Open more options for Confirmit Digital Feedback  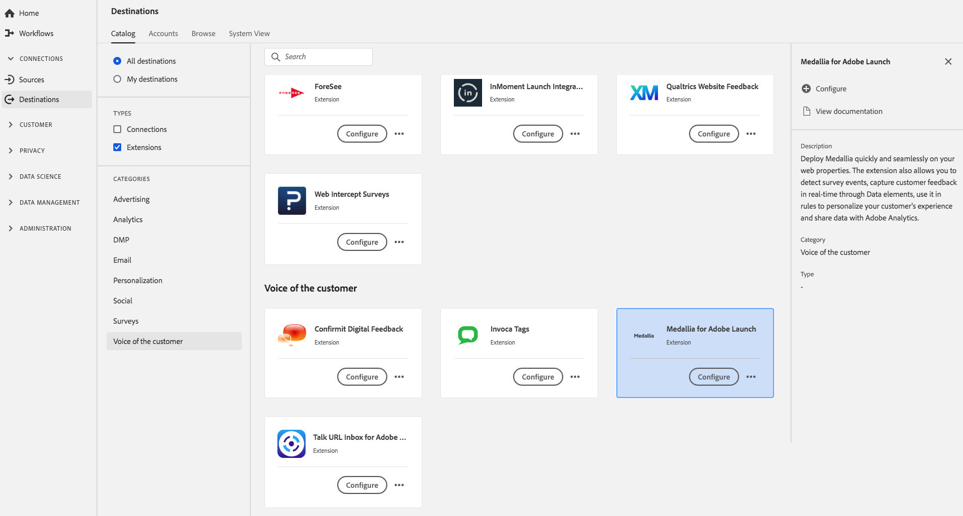point(399,377)
